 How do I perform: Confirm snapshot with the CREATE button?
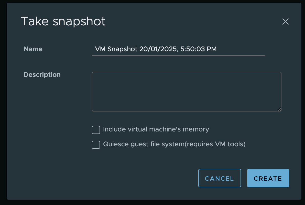coord(268,178)
